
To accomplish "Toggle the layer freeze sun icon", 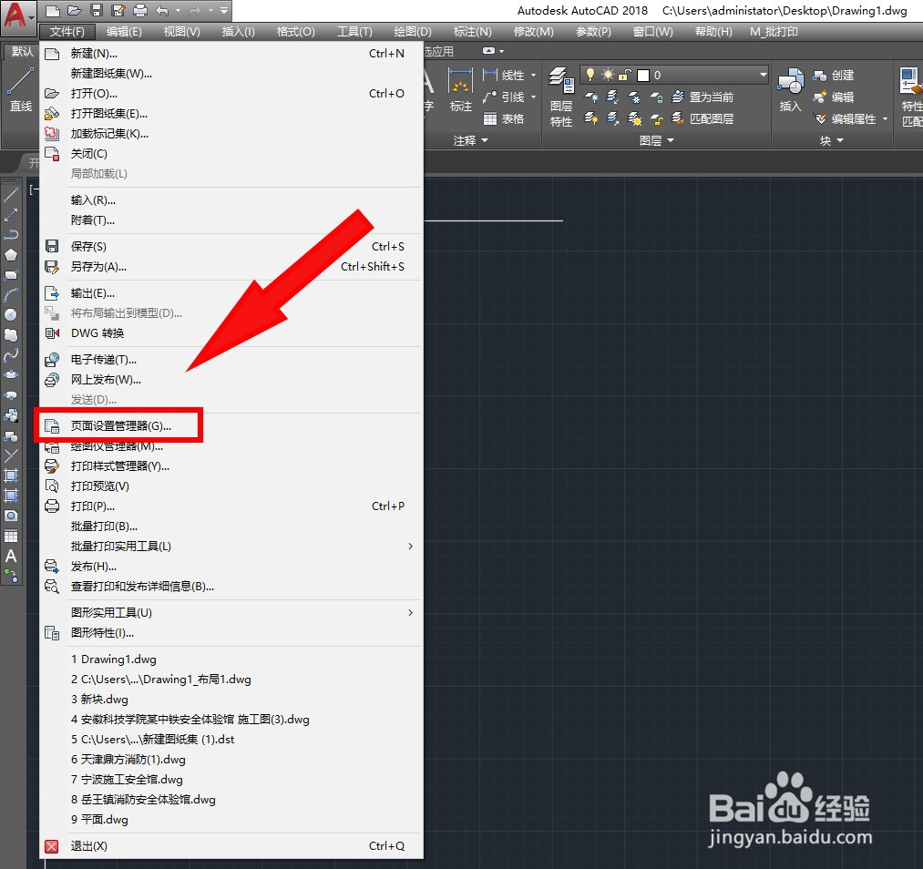I will 608,75.
